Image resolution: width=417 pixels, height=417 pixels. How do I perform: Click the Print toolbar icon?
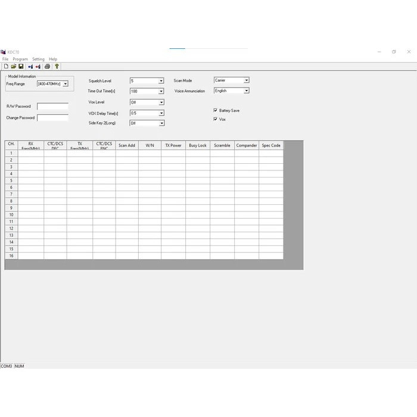(x=47, y=66)
